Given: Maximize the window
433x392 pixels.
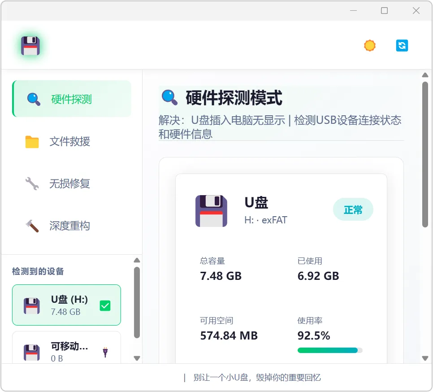Looking at the screenshot, I should pos(384,10).
